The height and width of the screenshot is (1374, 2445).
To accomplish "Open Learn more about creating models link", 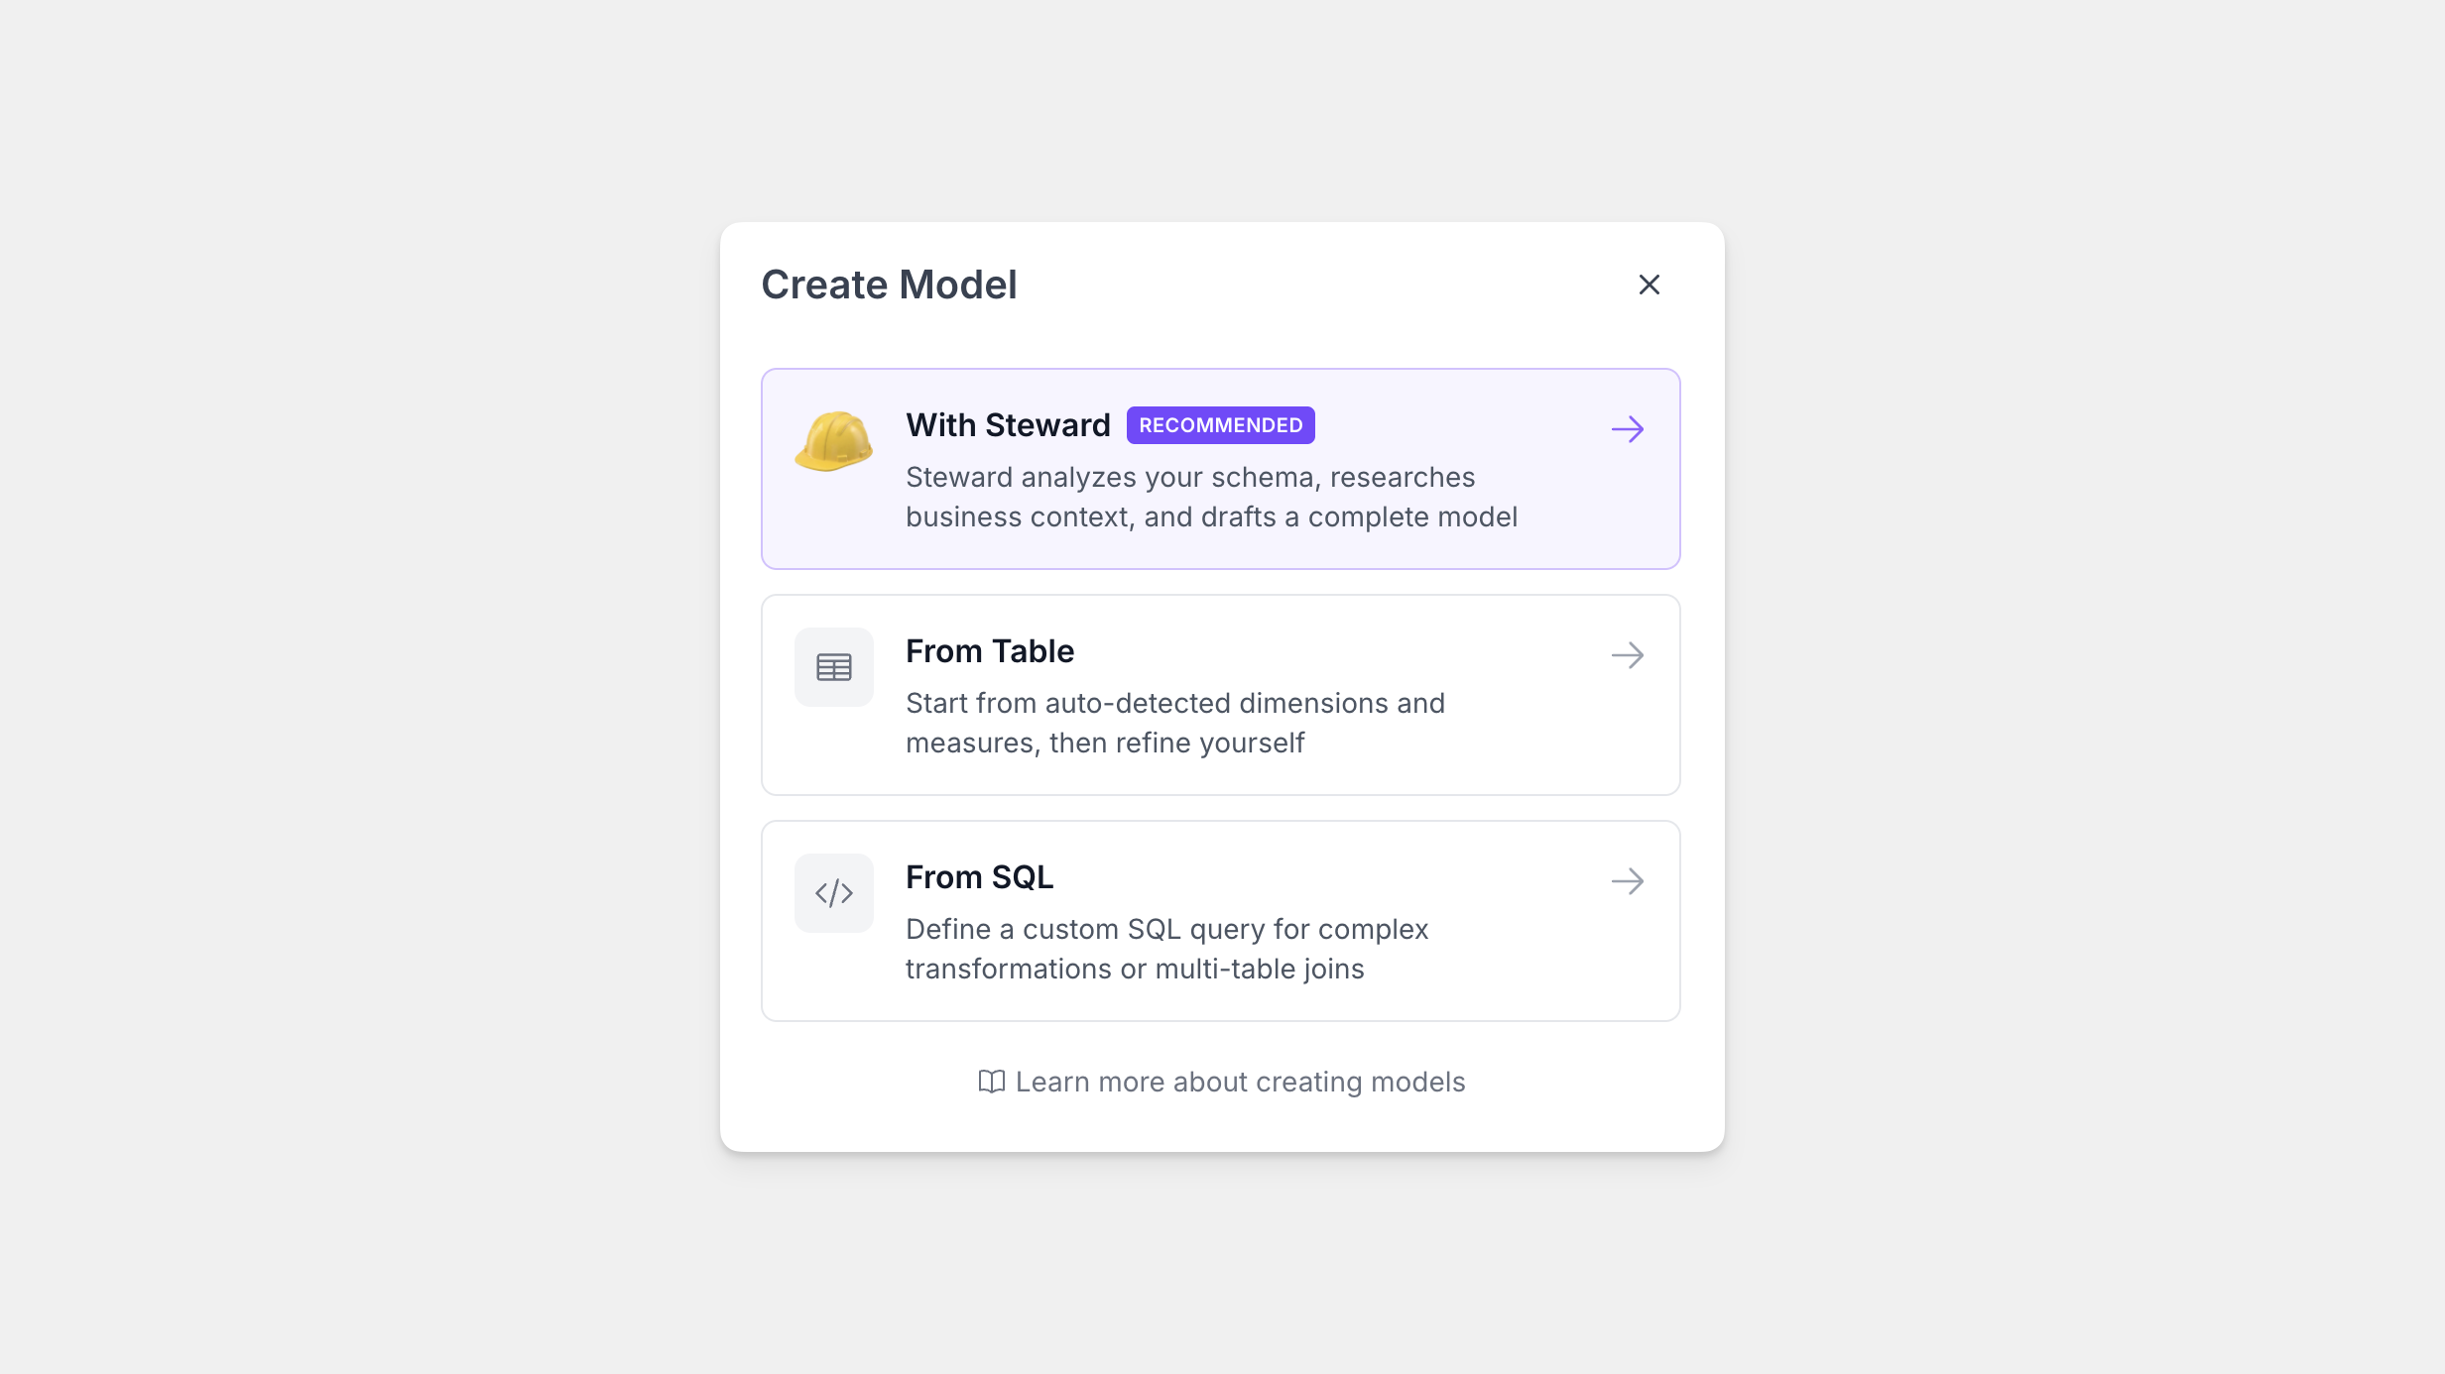I will (1239, 1082).
